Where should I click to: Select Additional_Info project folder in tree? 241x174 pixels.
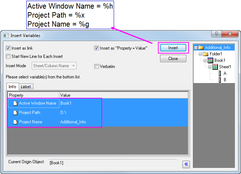tap(218, 47)
